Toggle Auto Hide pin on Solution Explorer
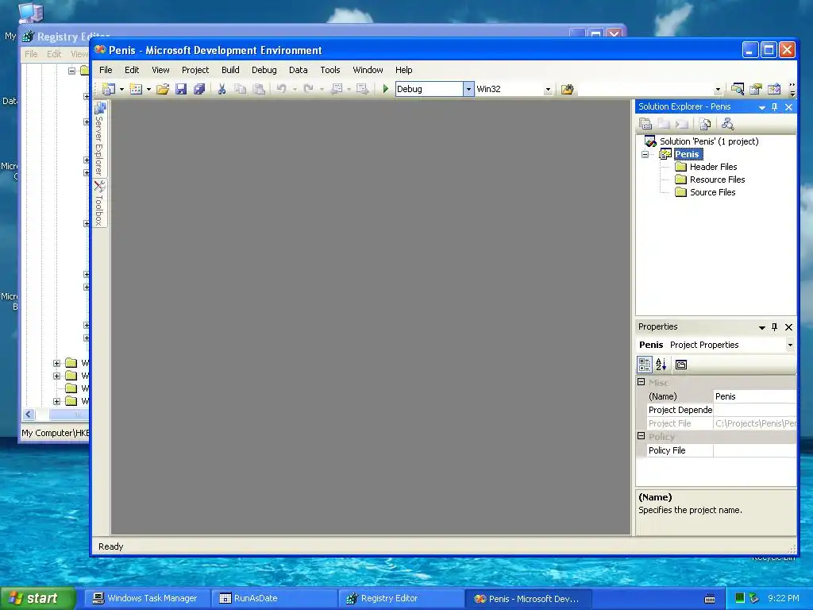Screen dimensions: 813x610 [775, 107]
